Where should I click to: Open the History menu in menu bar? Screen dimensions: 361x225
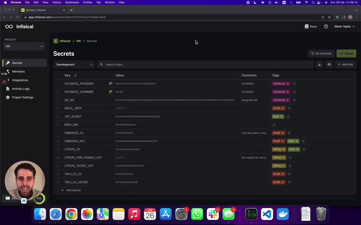(57, 2)
